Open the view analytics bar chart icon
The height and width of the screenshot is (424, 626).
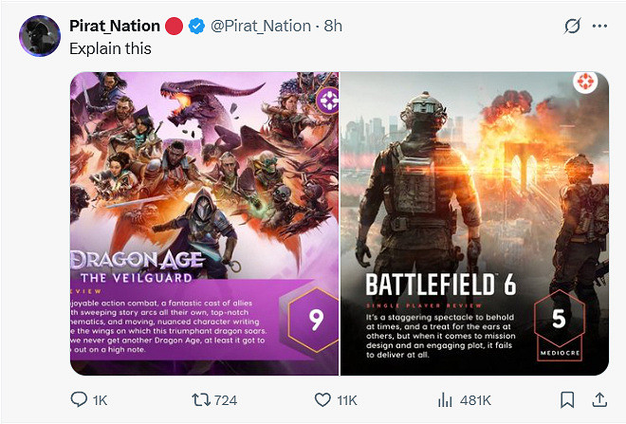coord(443,400)
